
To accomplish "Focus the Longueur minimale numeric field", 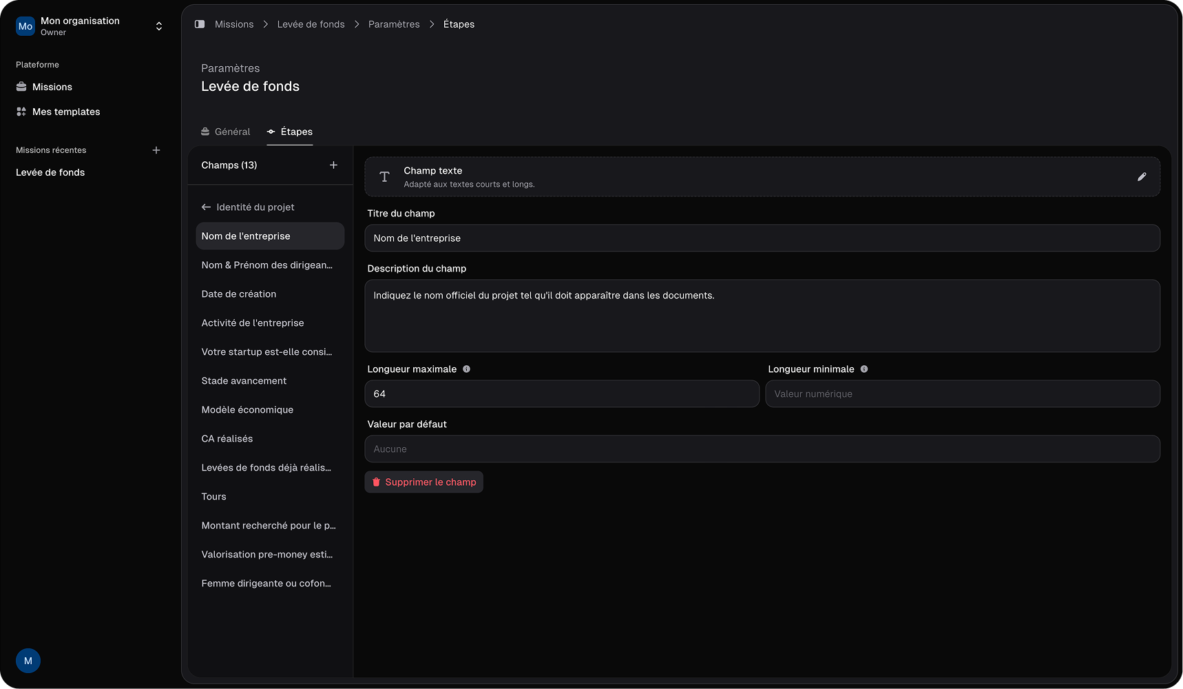I will coord(962,394).
